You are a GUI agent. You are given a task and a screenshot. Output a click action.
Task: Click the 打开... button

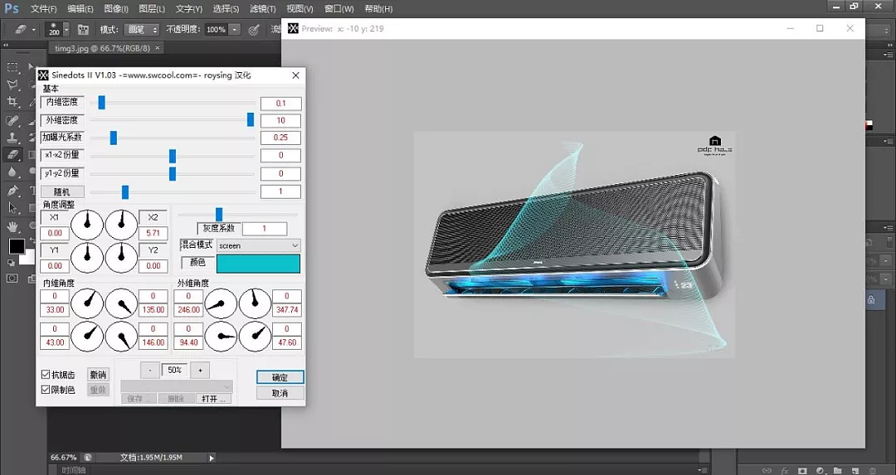(214, 399)
